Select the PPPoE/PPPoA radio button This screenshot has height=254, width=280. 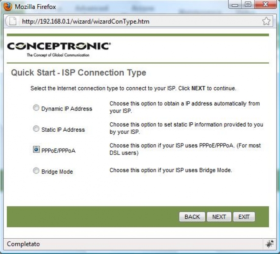[36, 150]
